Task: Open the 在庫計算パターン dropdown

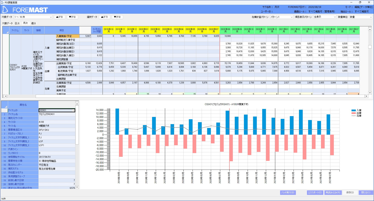Action: [282, 17]
